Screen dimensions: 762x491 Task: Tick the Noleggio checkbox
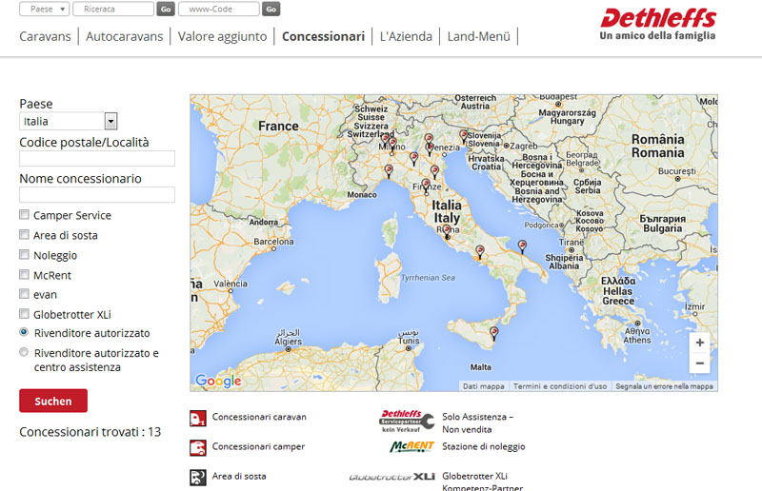(25, 255)
